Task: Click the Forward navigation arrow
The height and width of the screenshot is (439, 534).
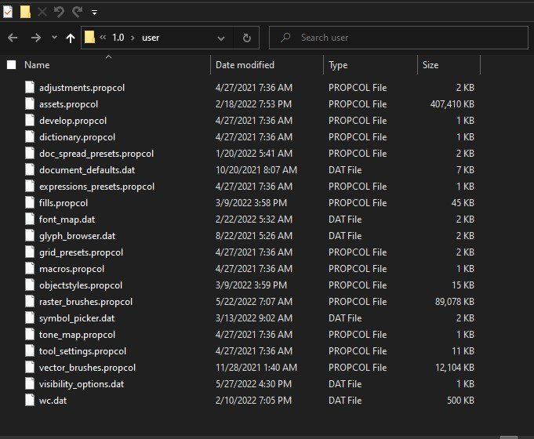Action: (x=35, y=38)
